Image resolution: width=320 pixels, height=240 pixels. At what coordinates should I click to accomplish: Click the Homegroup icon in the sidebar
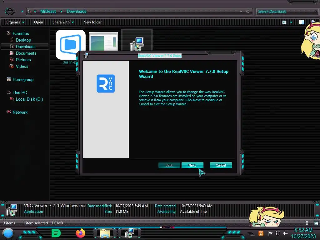[8, 79]
